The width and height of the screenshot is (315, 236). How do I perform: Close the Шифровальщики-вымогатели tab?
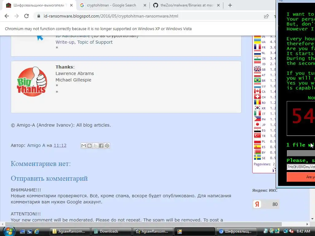point(71,5)
